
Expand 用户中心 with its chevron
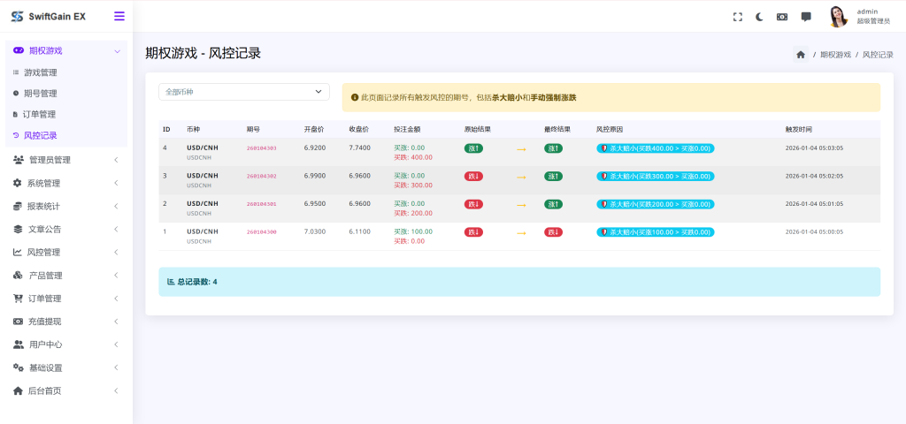click(116, 344)
